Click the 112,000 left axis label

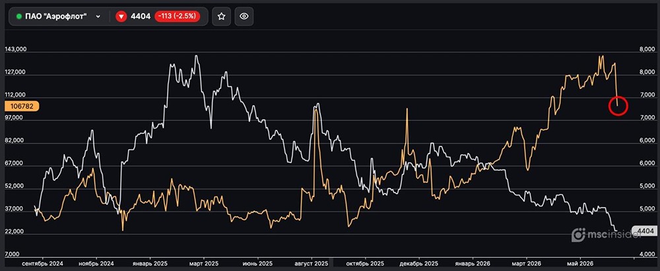(x=16, y=95)
